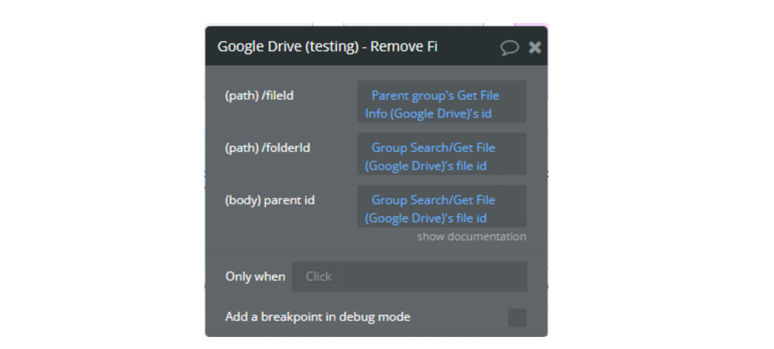
Task: Close the Google Drive Remove File dialog
Action: pyautogui.click(x=534, y=47)
